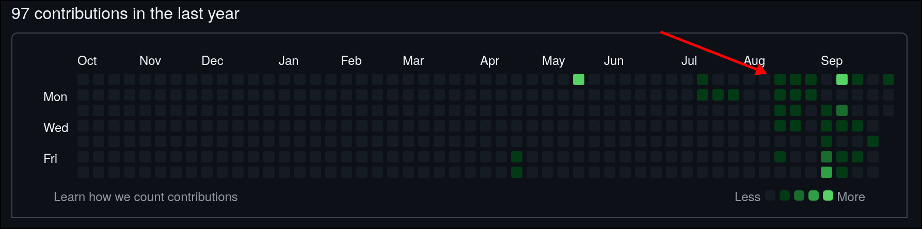Select the rightmost green cell in Sunday row

click(888, 79)
